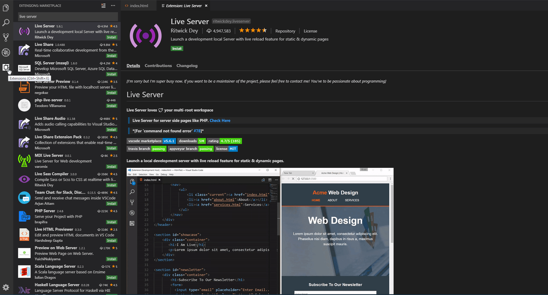Image resolution: width=548 pixels, height=295 pixels.
Task: Install the Scala Language Server extension
Action: [x=111, y=278]
